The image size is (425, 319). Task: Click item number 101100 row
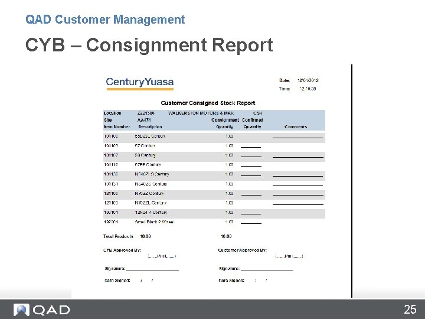[214, 136]
